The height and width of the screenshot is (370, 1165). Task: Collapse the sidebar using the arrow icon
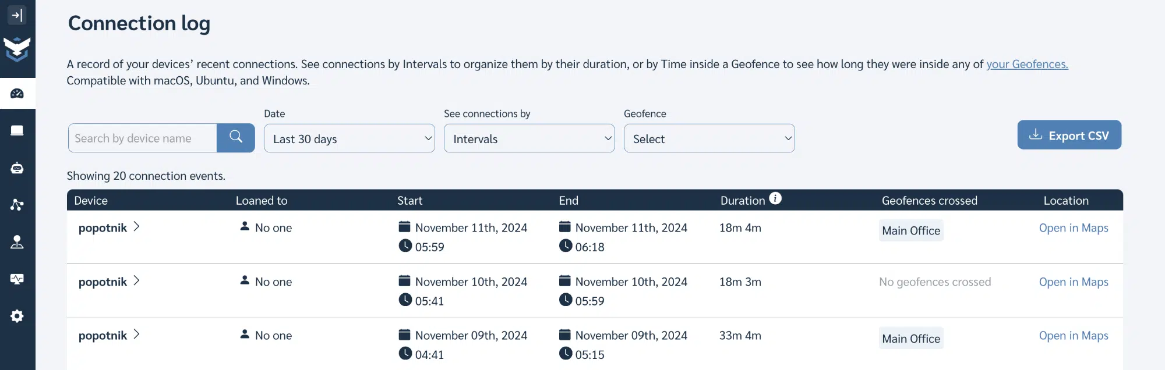click(17, 15)
